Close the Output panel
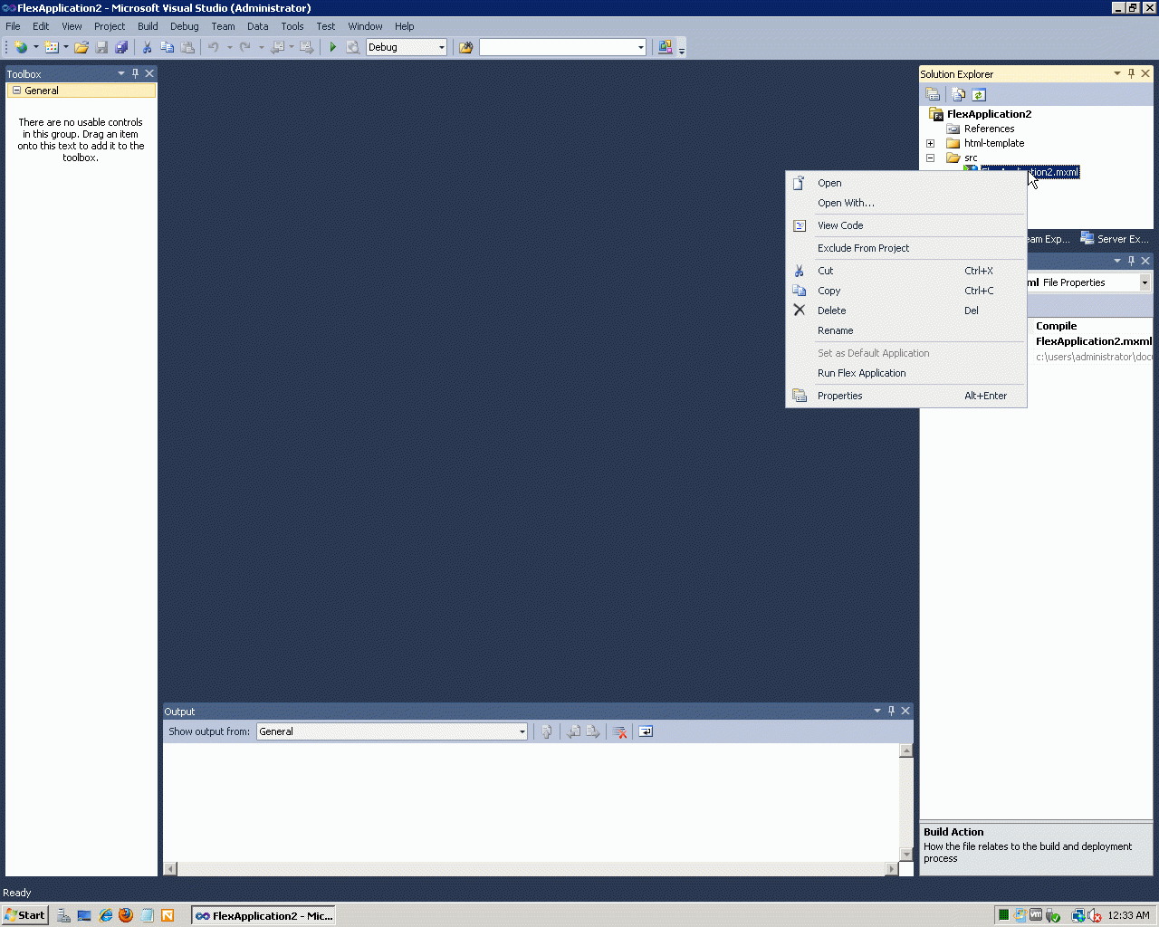This screenshot has height=927, width=1159. (905, 711)
